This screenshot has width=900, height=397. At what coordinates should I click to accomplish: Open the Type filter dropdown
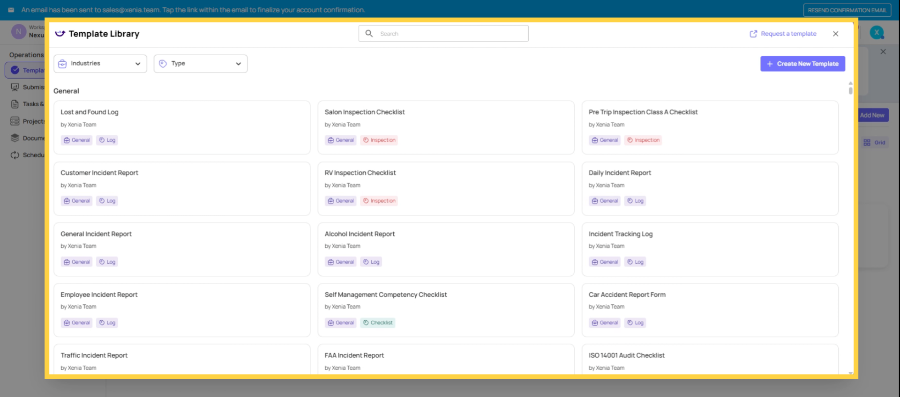pyautogui.click(x=201, y=64)
